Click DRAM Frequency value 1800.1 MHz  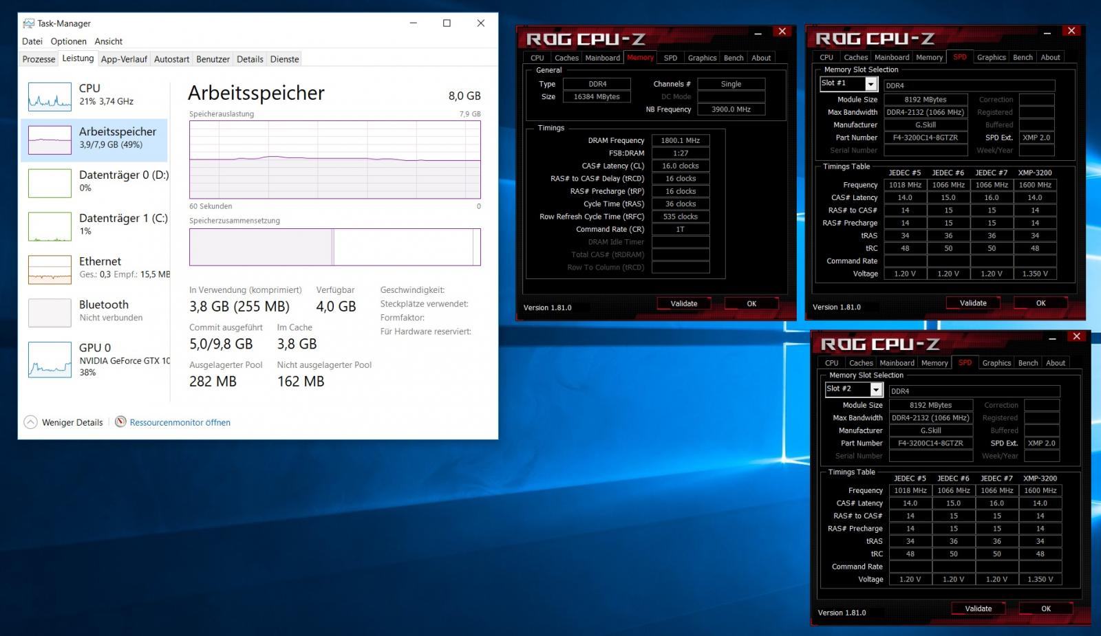pyautogui.click(x=680, y=140)
